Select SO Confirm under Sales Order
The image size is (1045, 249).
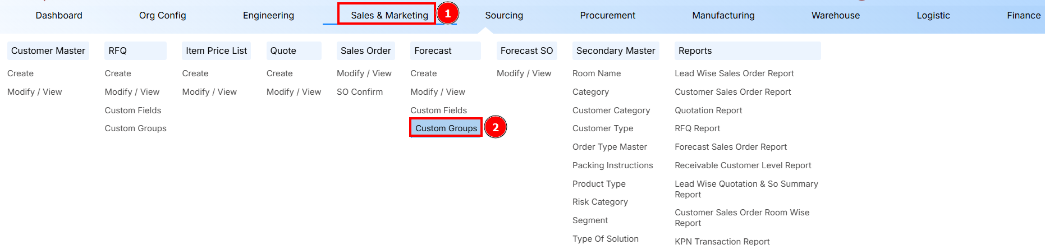[x=359, y=92]
